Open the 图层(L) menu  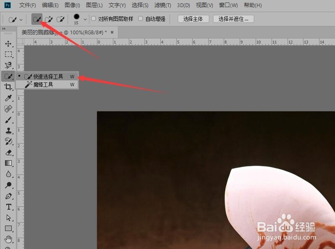[94, 5]
